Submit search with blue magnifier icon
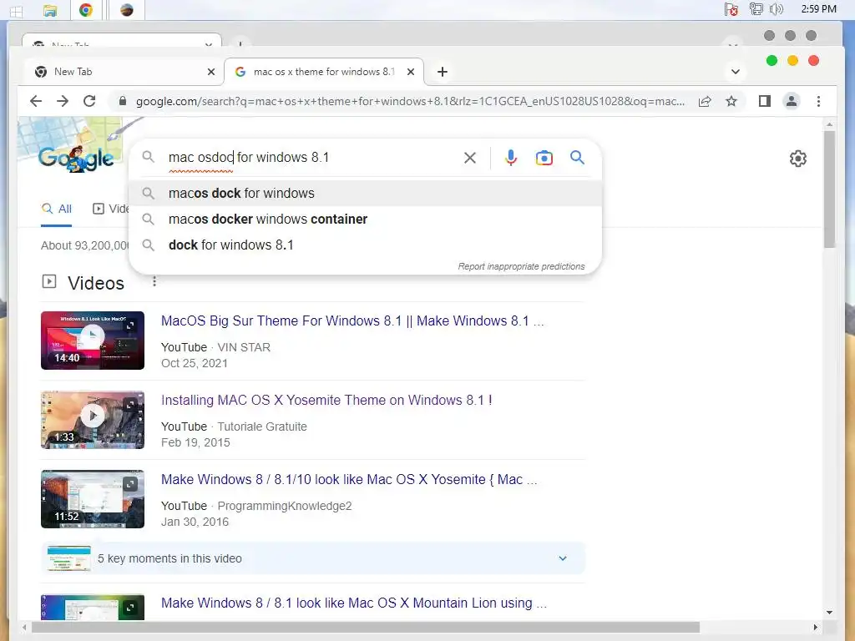 [578, 158]
